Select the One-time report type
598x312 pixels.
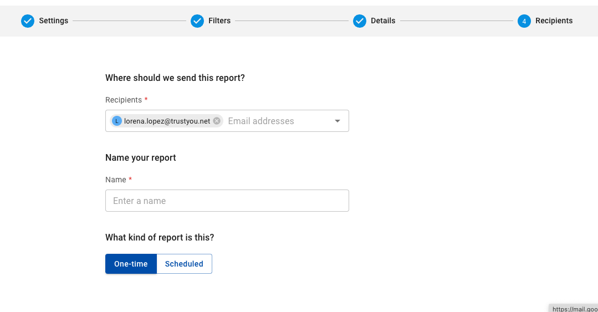click(x=131, y=264)
